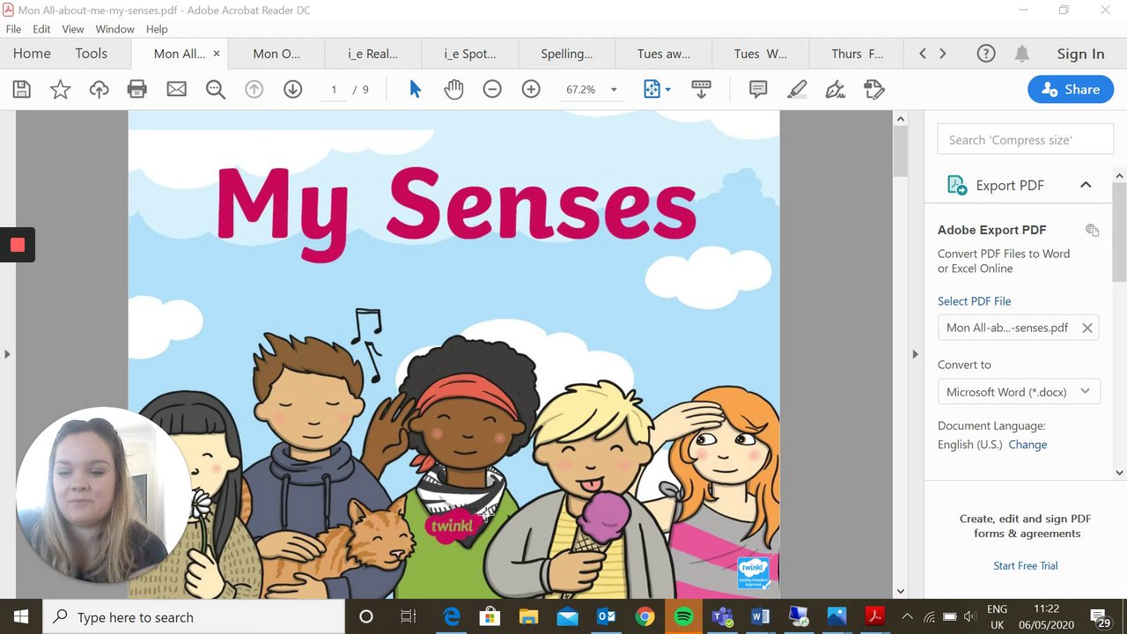The image size is (1127, 634).
Task: Stop the recording with the red square
Action: [x=17, y=245]
